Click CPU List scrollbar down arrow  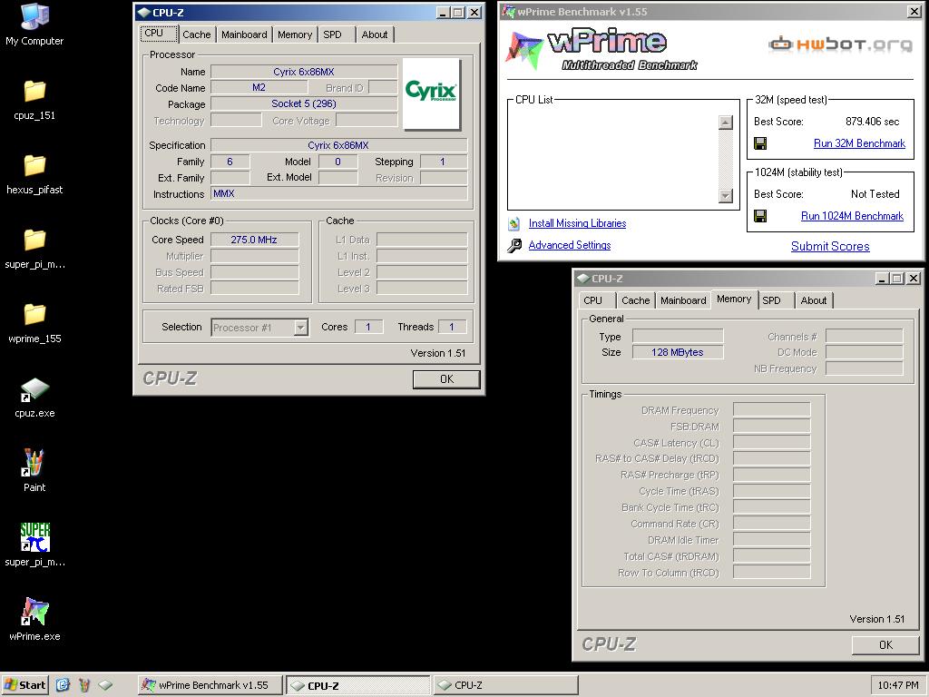click(725, 196)
